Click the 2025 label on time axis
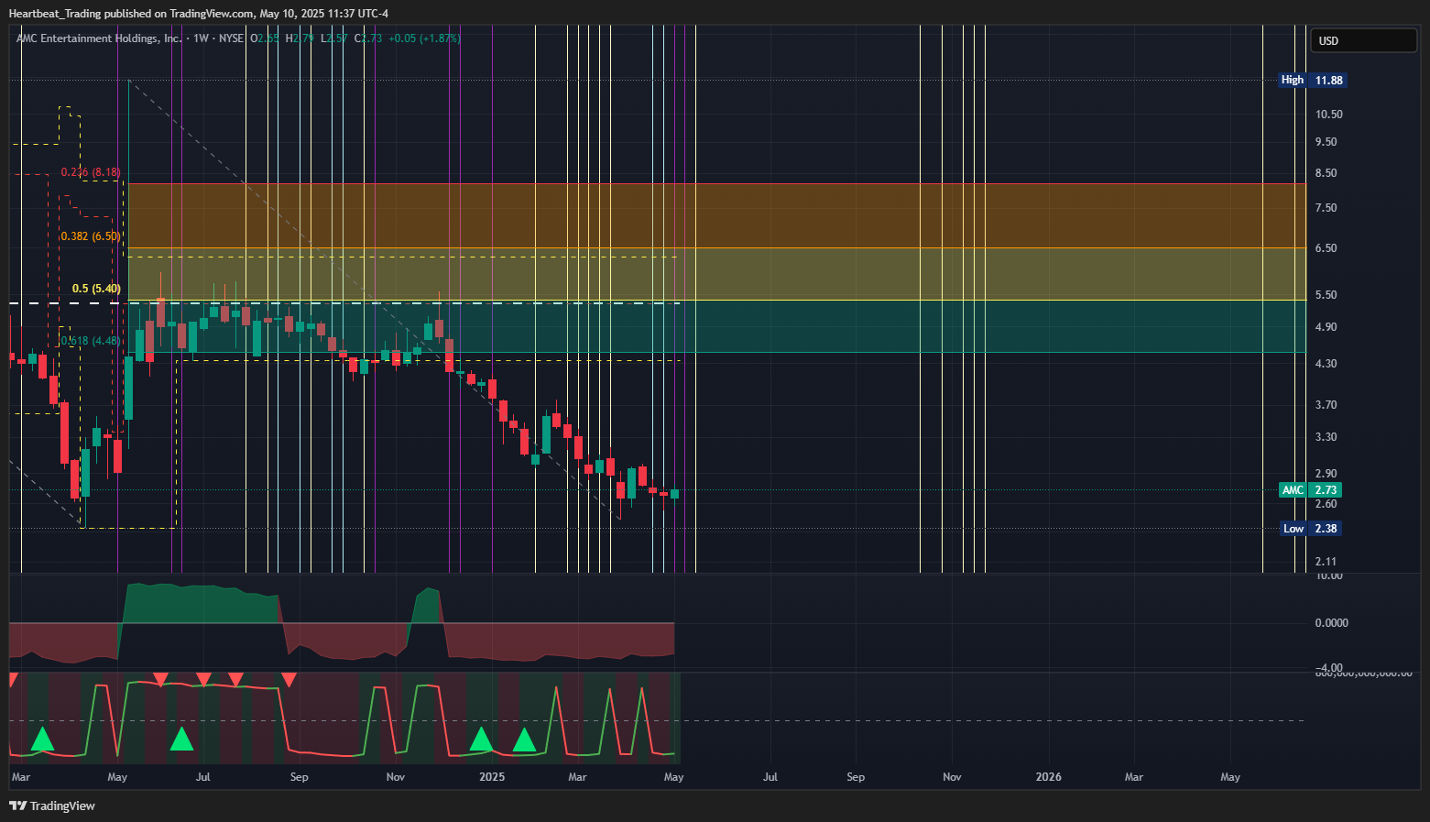This screenshot has width=1430, height=822. 492,777
